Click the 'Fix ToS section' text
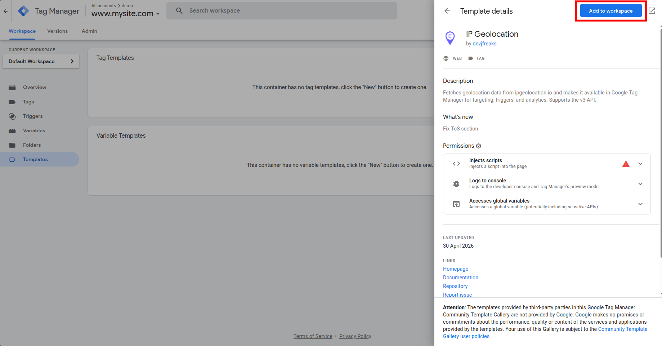 click(460, 129)
